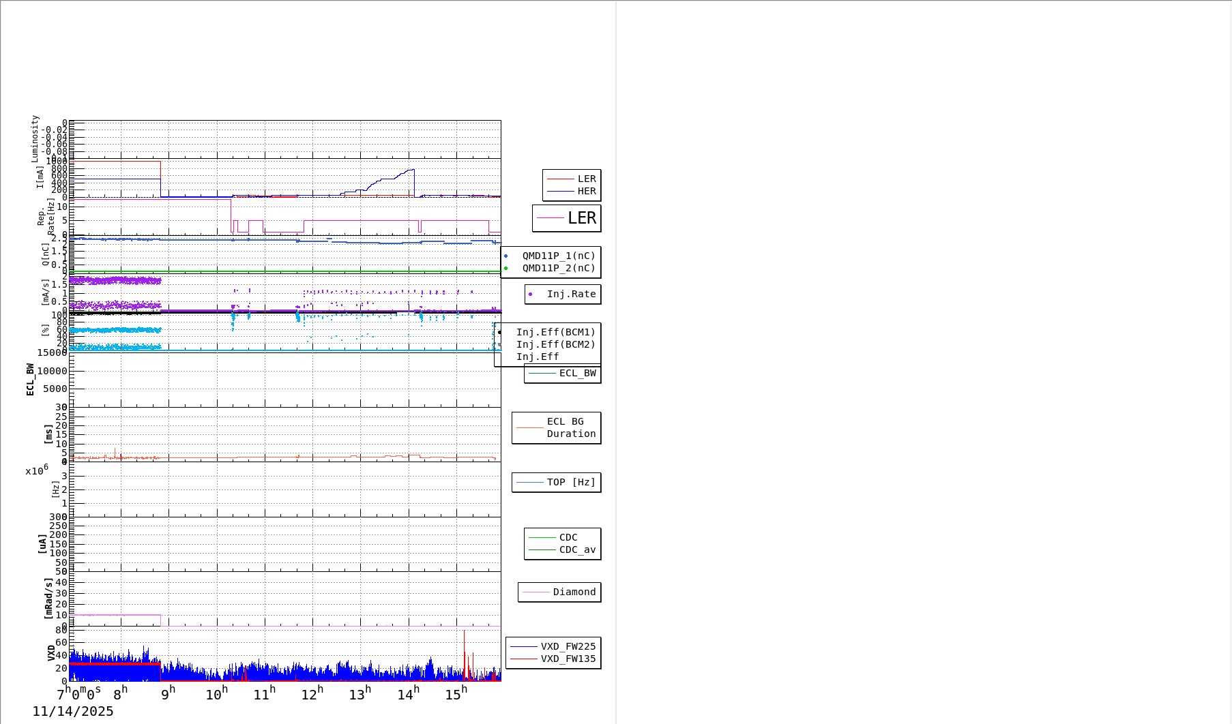Click the red VXD_FW135 legend line

525,659
